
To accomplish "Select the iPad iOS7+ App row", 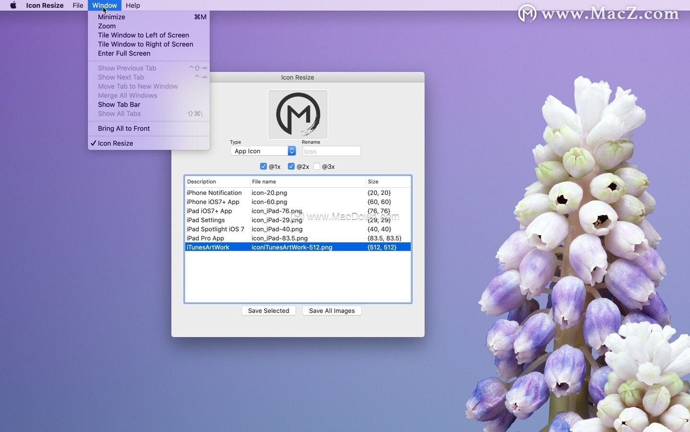I will [x=297, y=211].
